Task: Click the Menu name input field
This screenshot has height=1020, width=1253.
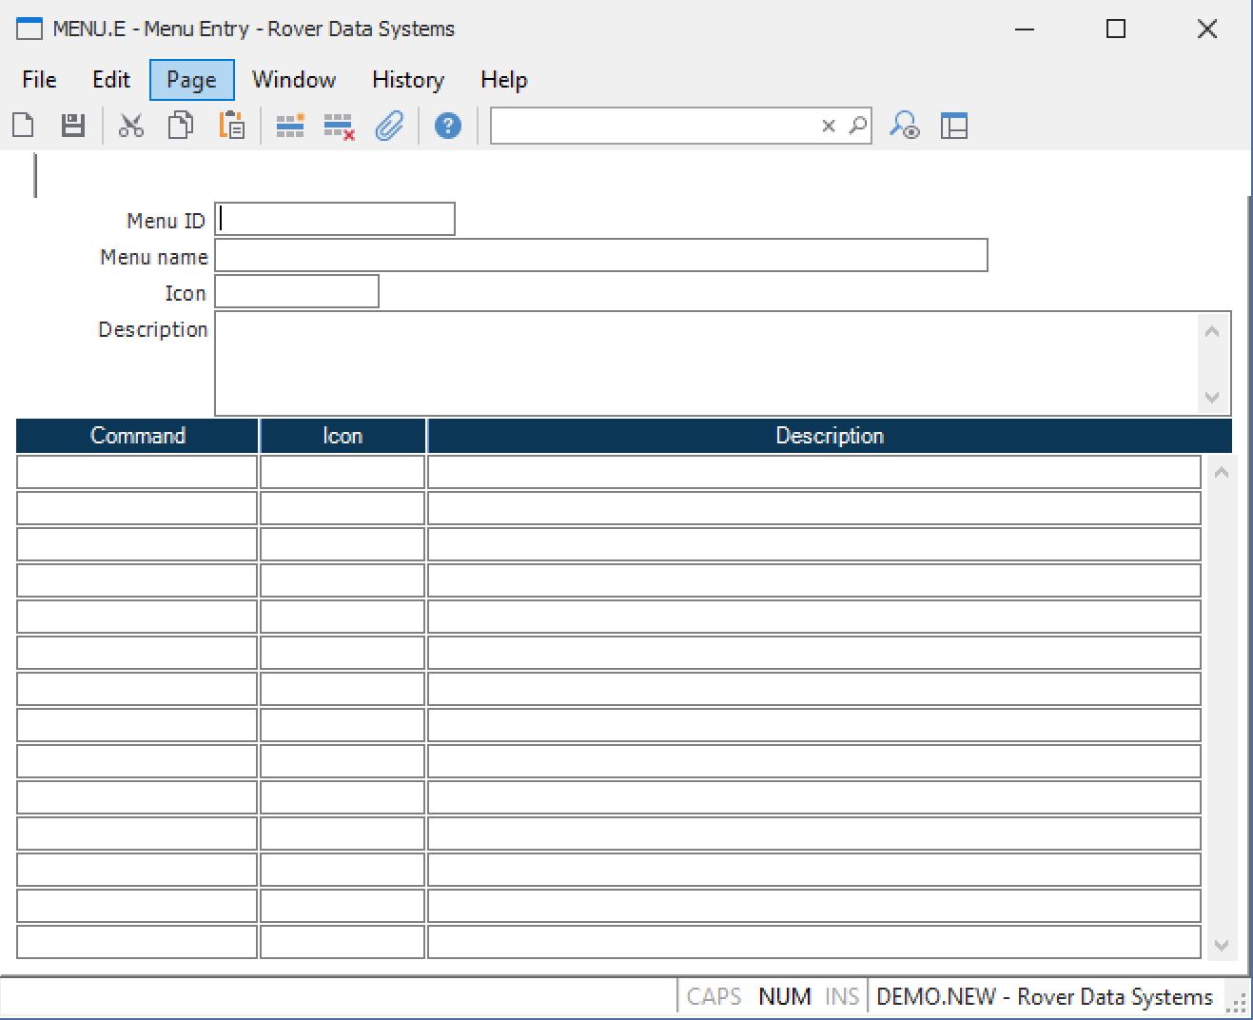Action: [x=600, y=256]
